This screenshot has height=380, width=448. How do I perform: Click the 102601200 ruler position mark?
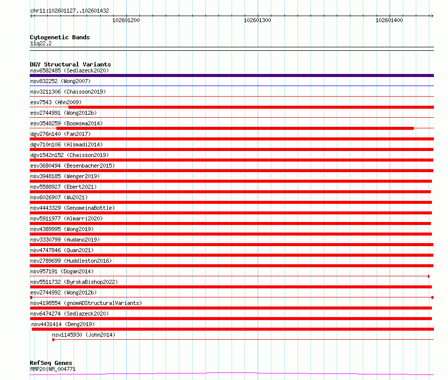tap(126, 20)
